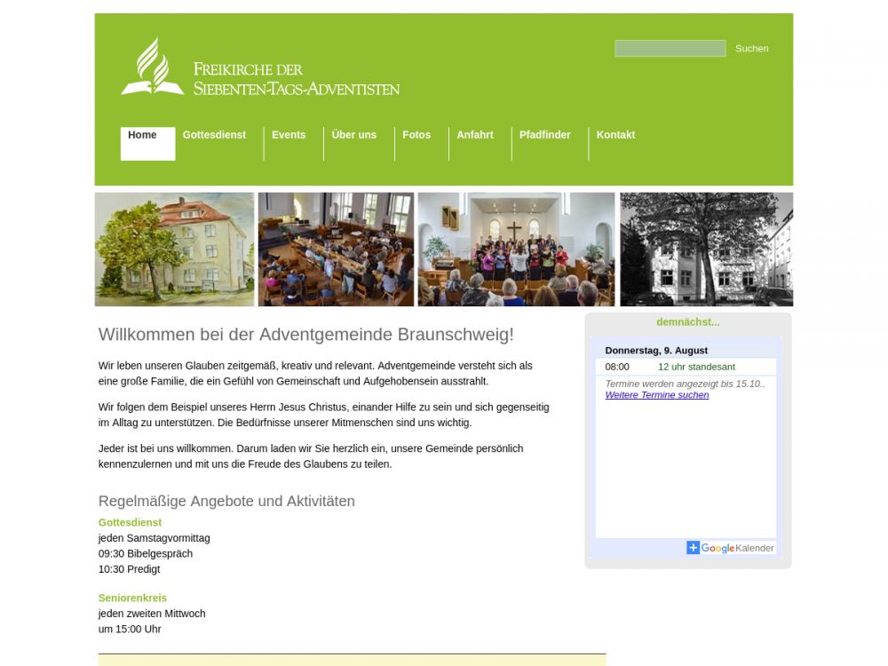Follow the Weitere Termine suchen link
This screenshot has height=666, width=888.
click(656, 395)
